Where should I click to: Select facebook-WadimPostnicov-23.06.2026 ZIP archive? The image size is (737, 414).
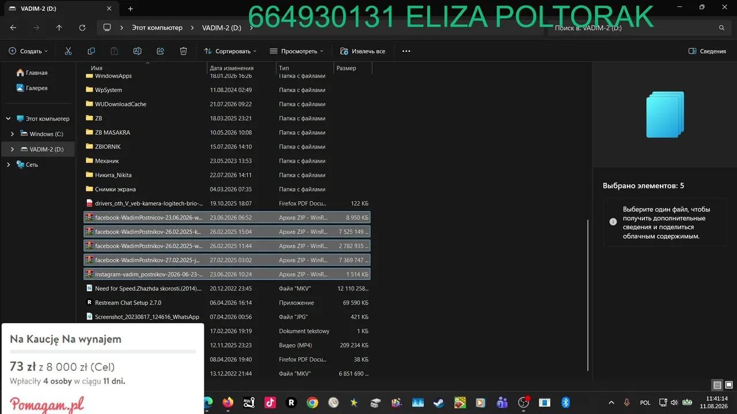(x=227, y=217)
